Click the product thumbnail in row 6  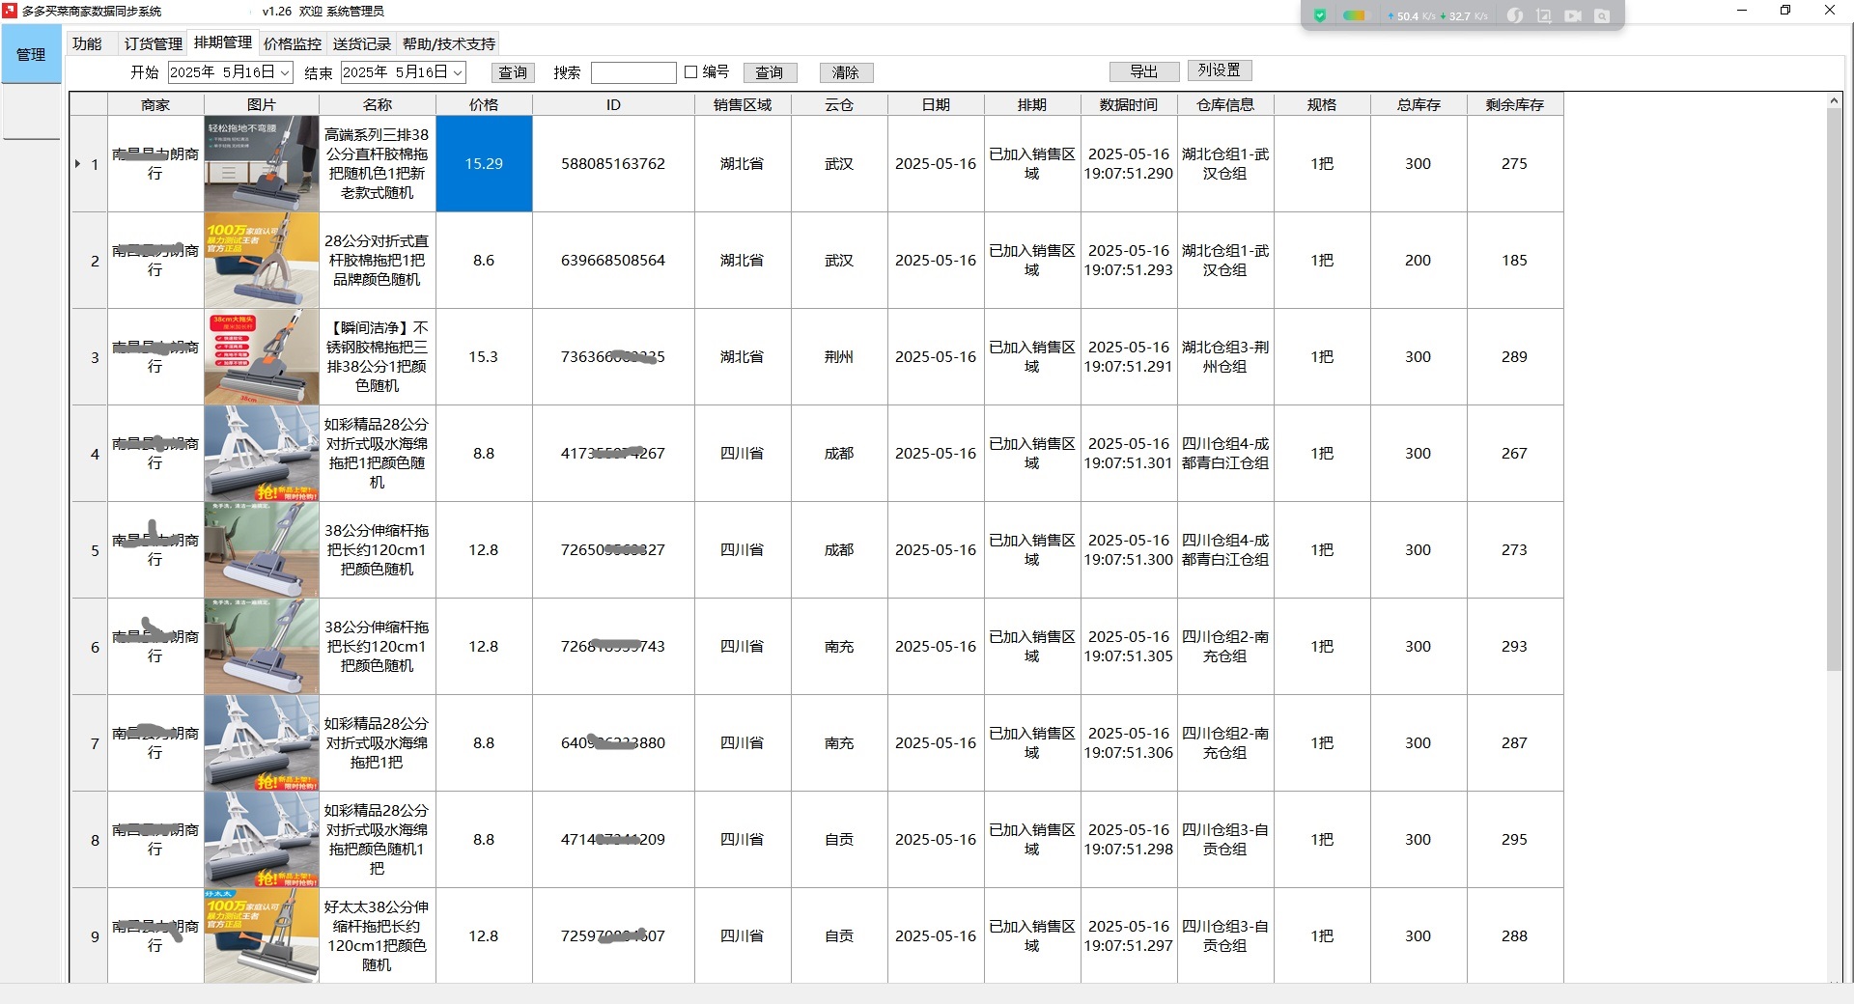[262, 647]
